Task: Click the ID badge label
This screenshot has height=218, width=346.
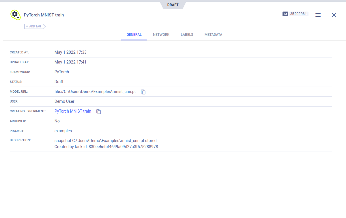Action: pyautogui.click(x=285, y=14)
